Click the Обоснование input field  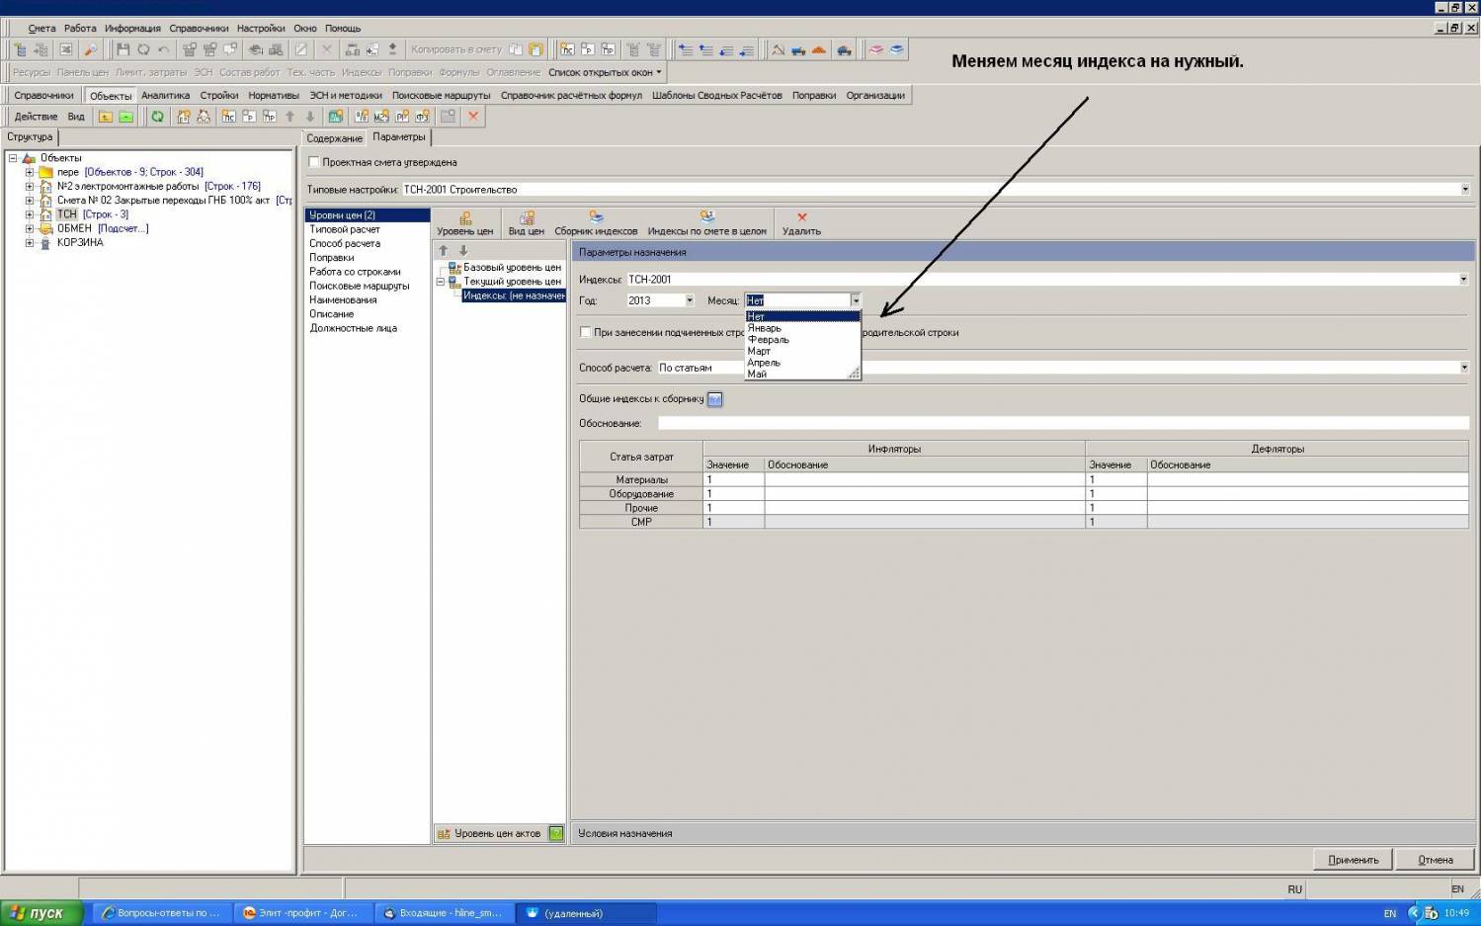1062,423
